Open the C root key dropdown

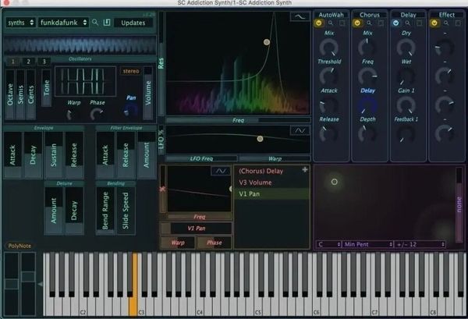[329, 244]
